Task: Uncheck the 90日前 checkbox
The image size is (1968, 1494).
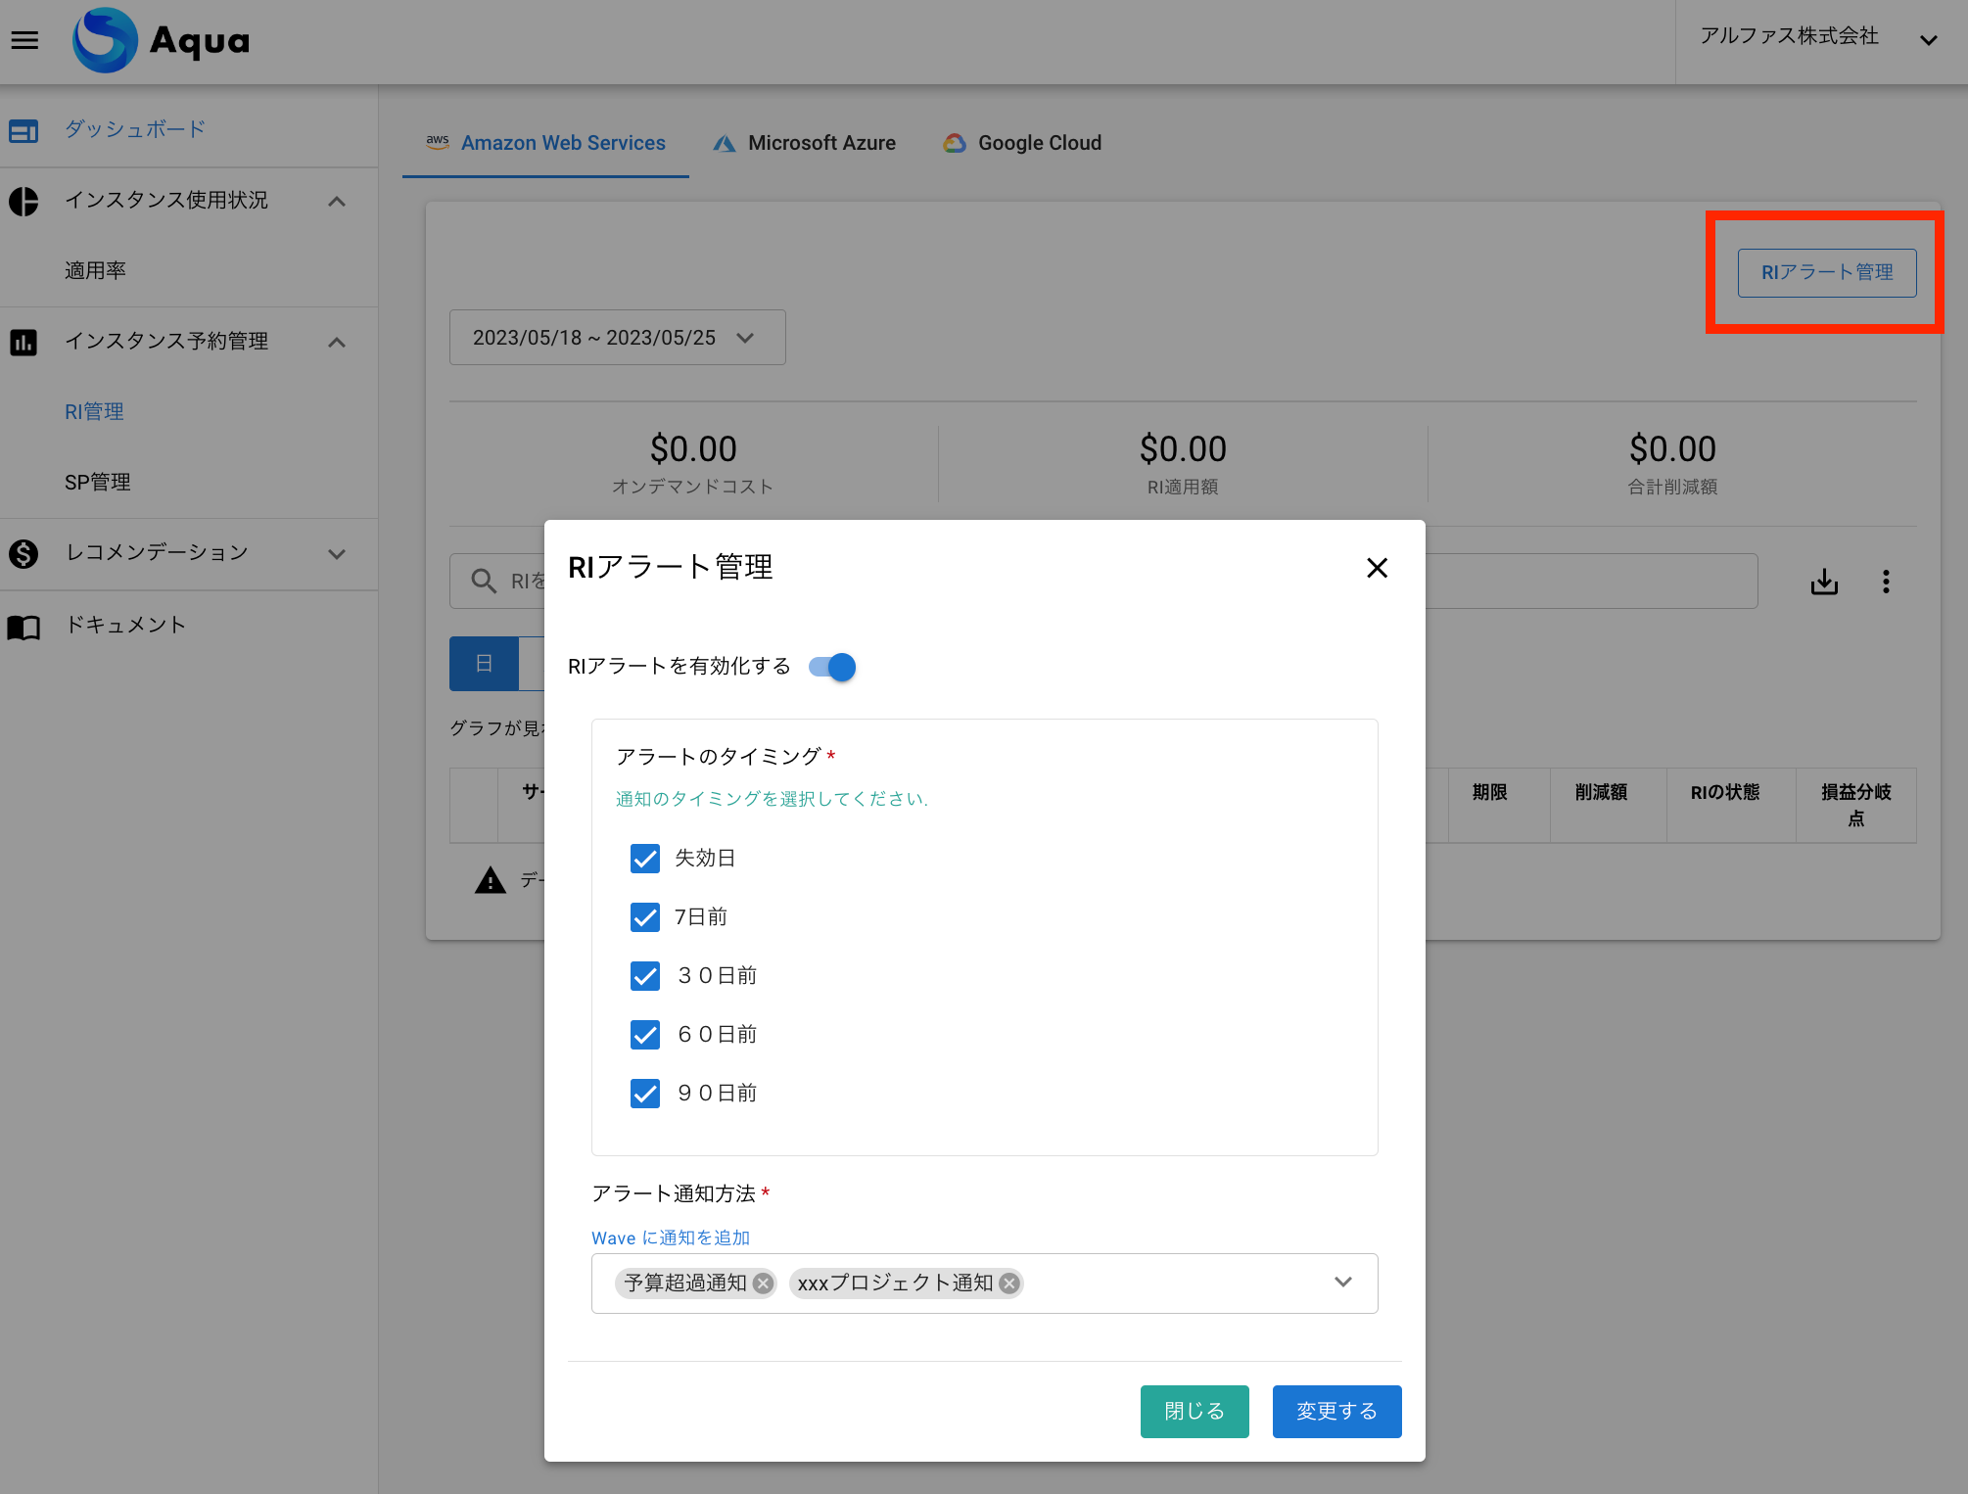Action: click(645, 1094)
